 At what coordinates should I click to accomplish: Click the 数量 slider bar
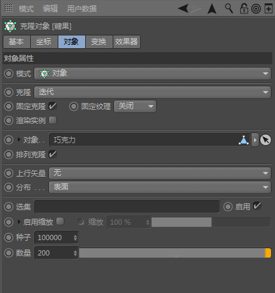coord(175,253)
